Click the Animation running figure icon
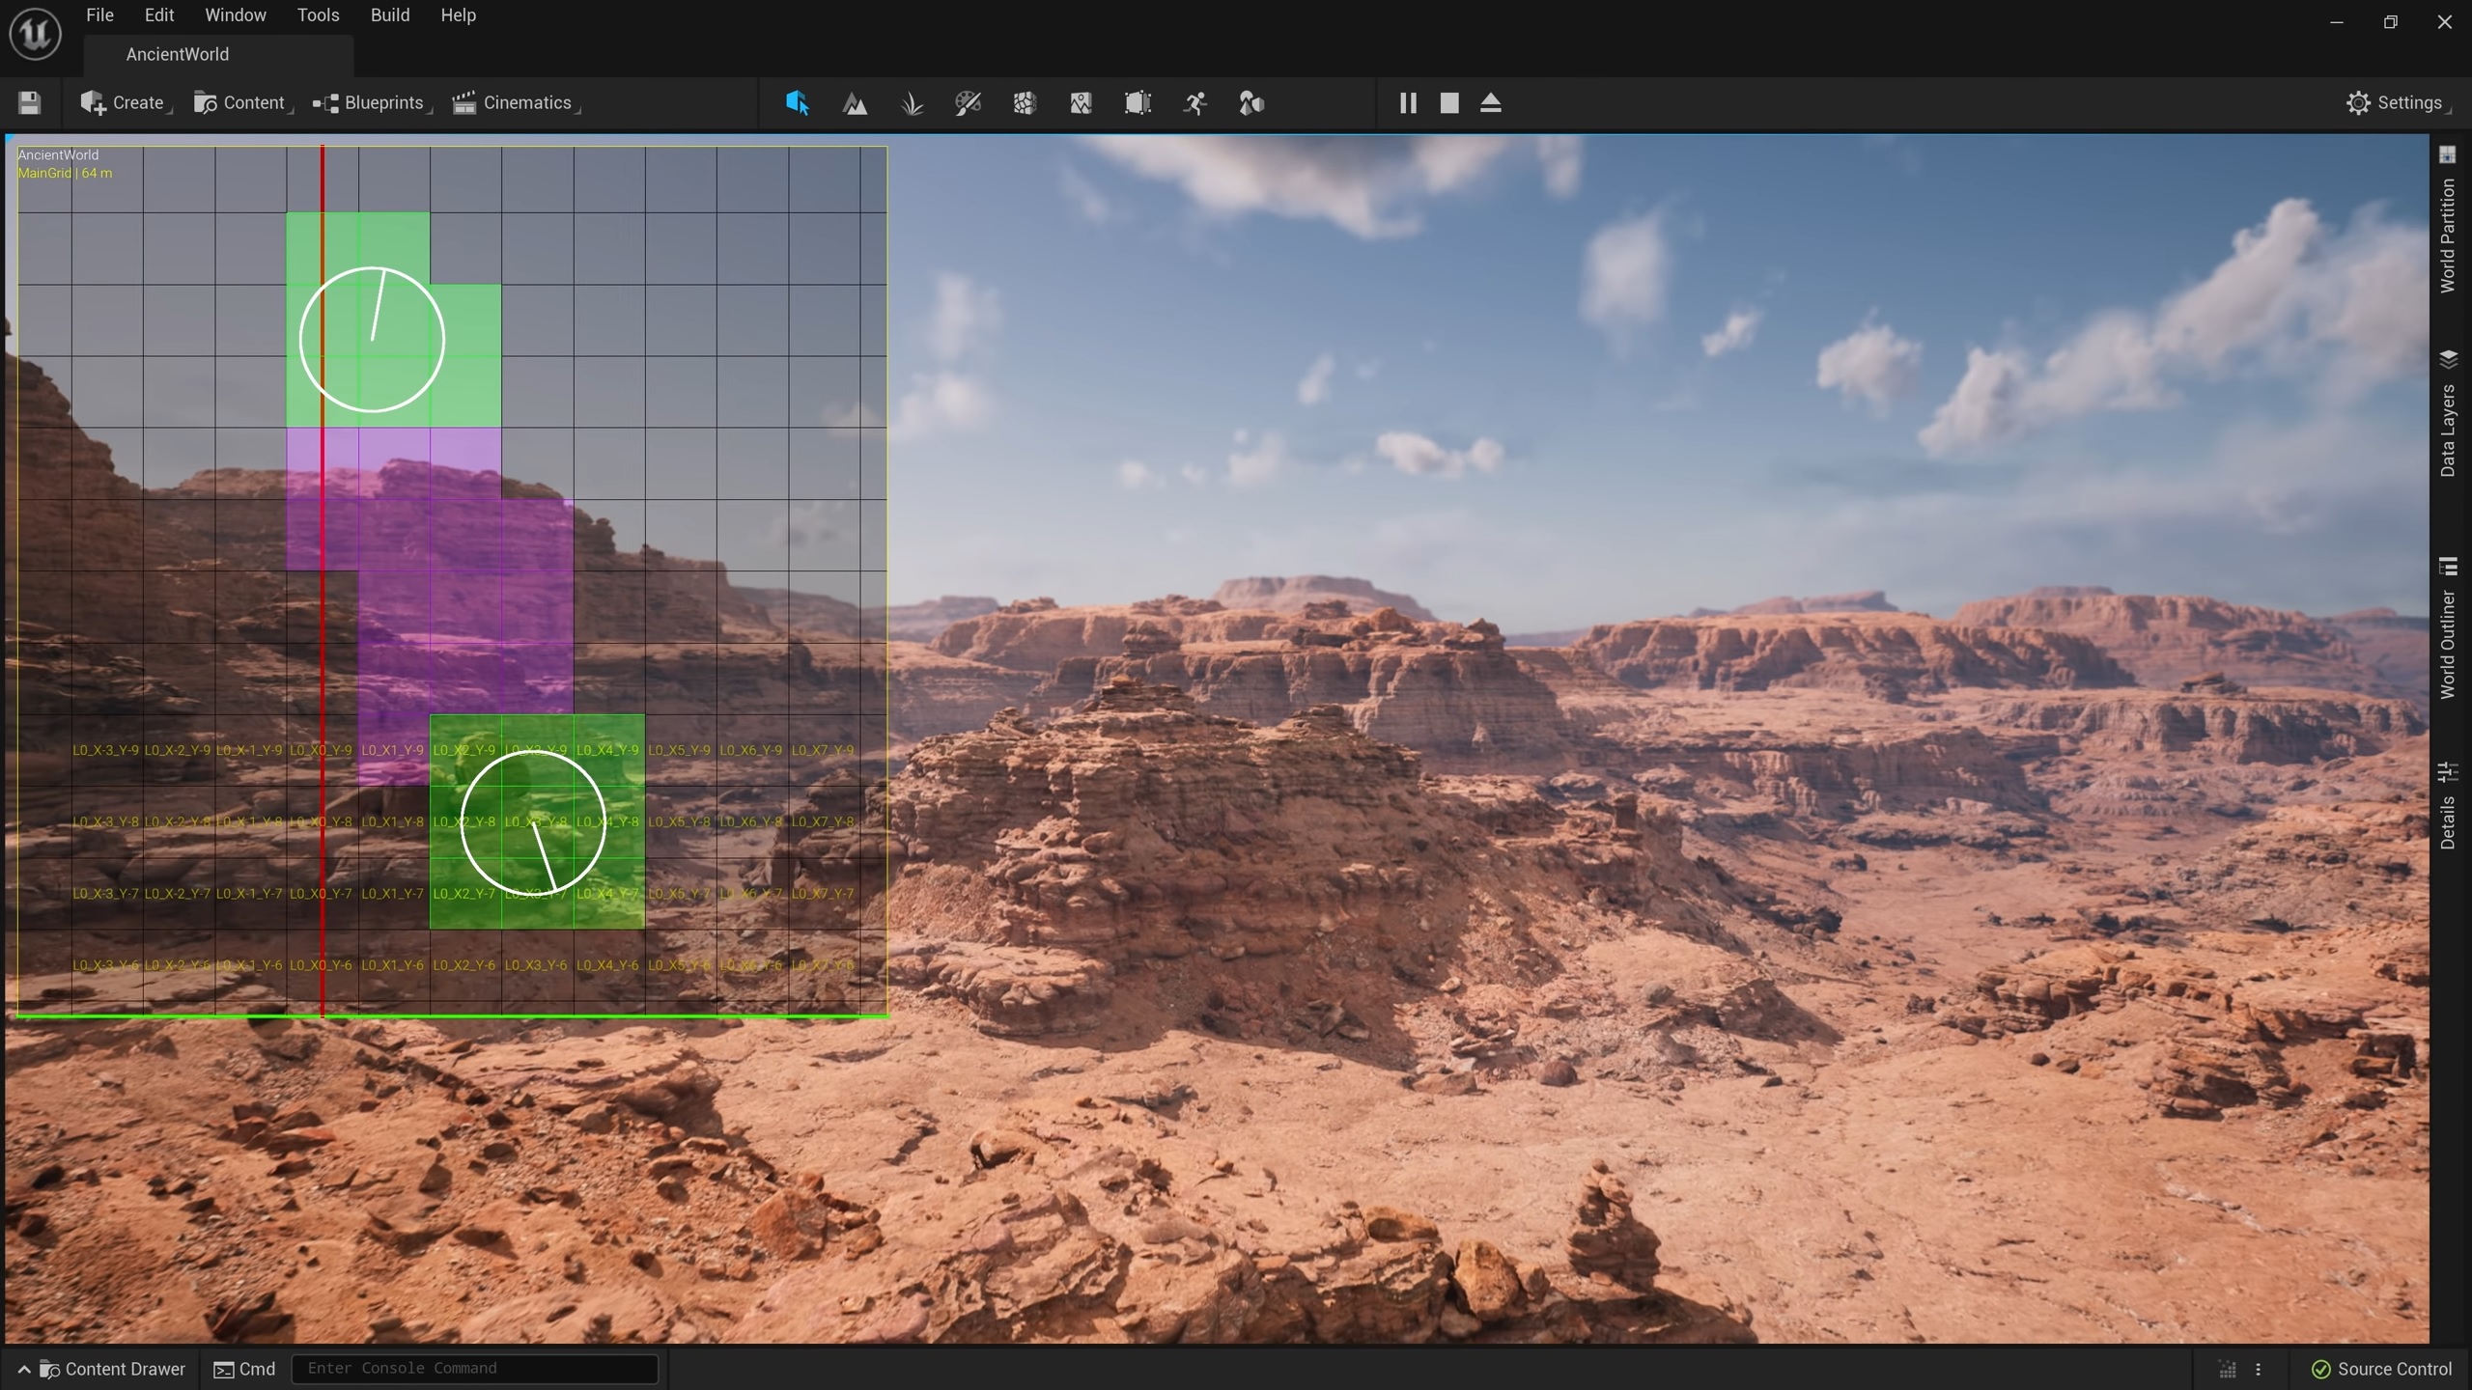This screenshot has height=1390, width=2472. [x=1194, y=103]
